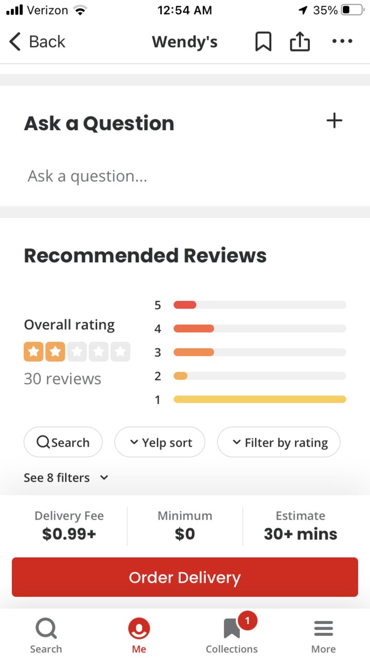Tap the overall star rating
The image size is (370, 658).
77,352
